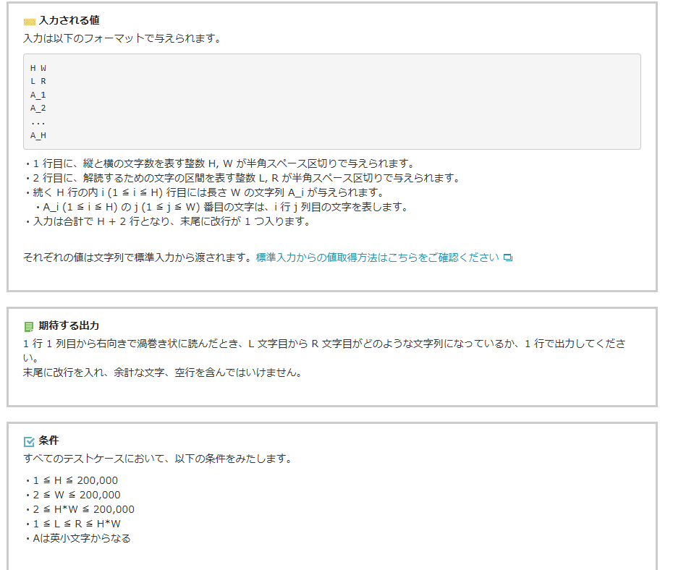The width and height of the screenshot is (673, 570).
Task: Click the 期待する出力 section heading
Action: (69, 326)
